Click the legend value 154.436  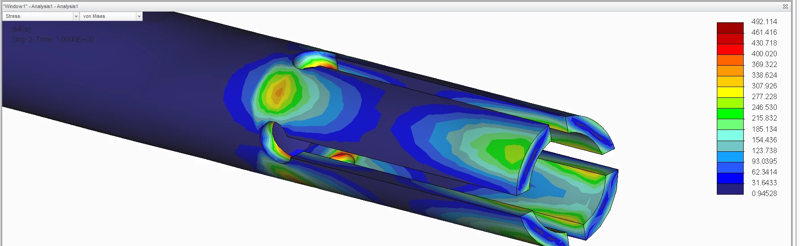tap(764, 140)
